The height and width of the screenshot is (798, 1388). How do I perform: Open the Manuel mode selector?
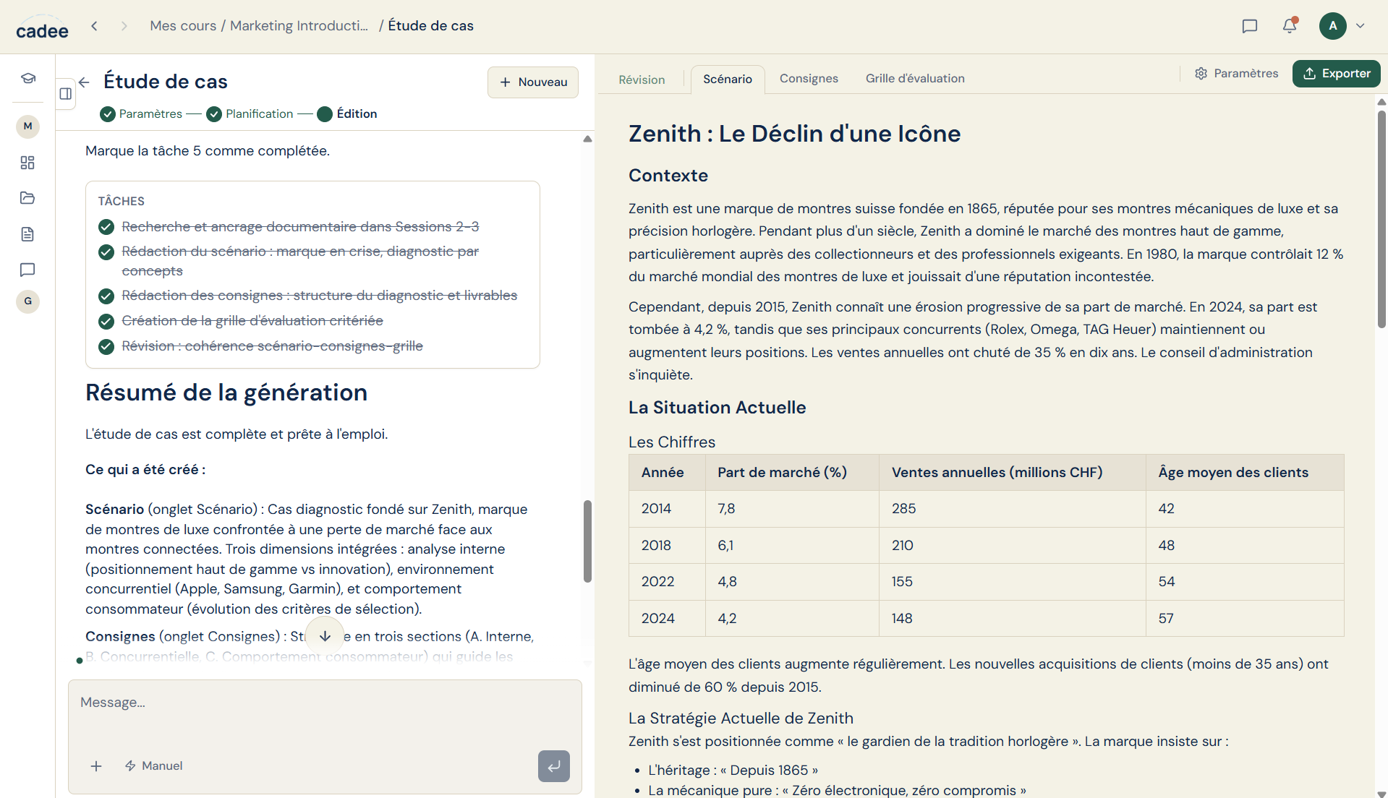(153, 766)
